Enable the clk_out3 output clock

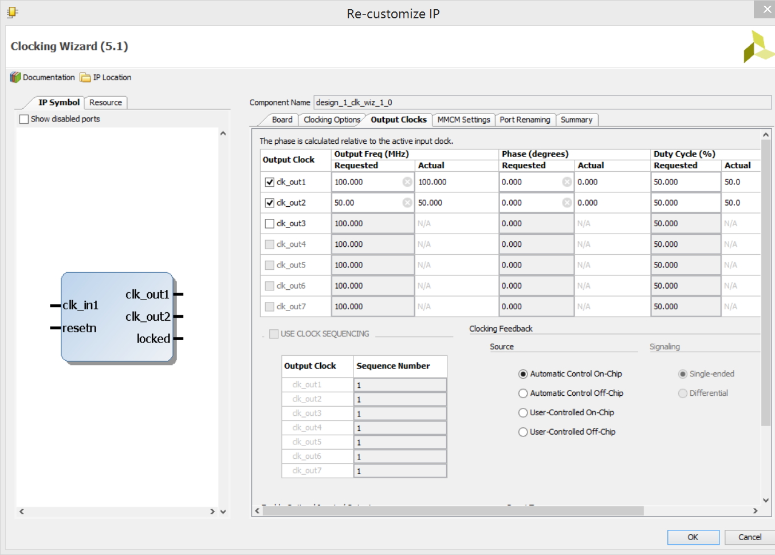click(270, 223)
